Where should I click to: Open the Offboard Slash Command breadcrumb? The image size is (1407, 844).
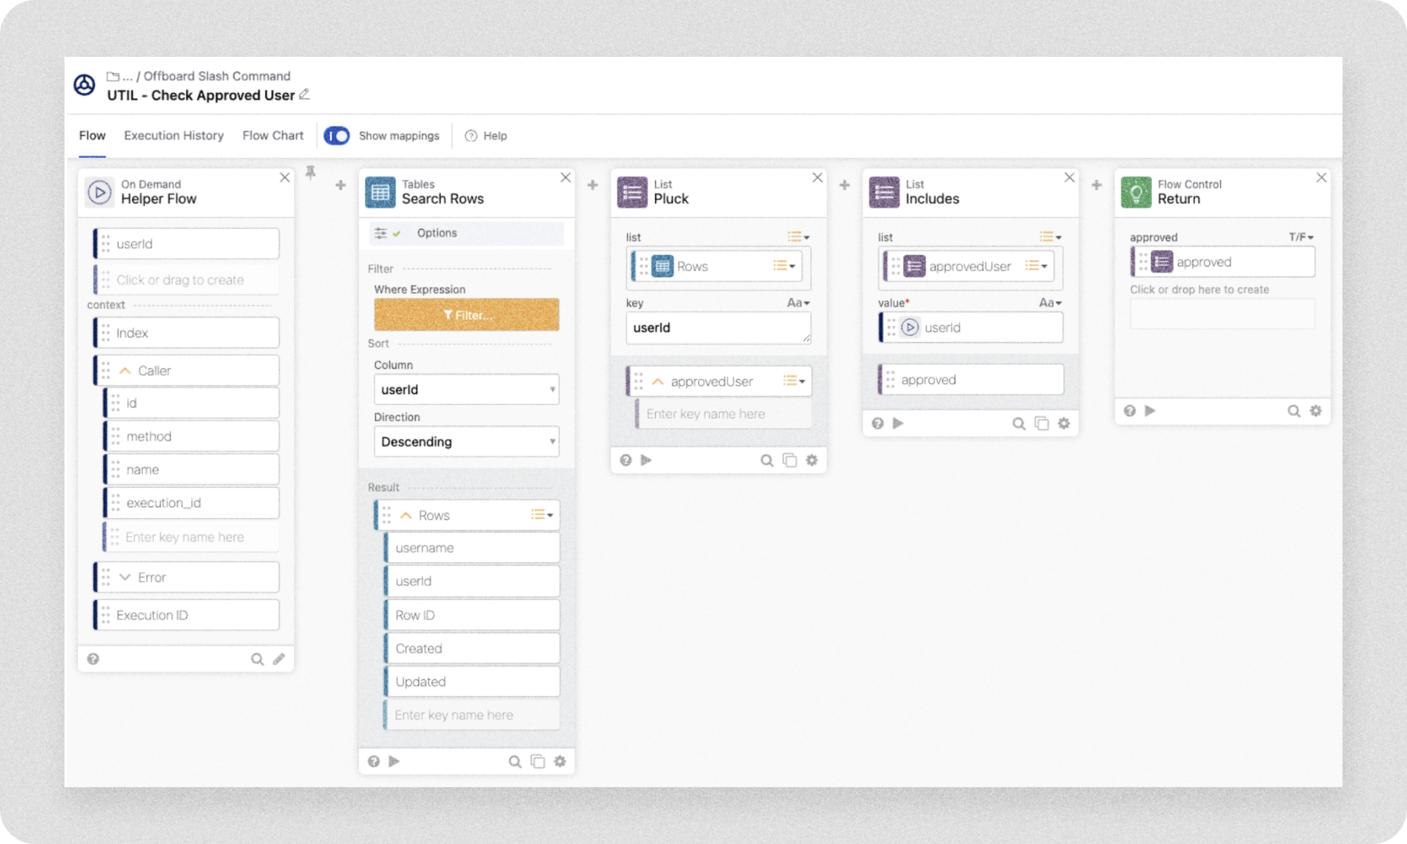tap(217, 76)
